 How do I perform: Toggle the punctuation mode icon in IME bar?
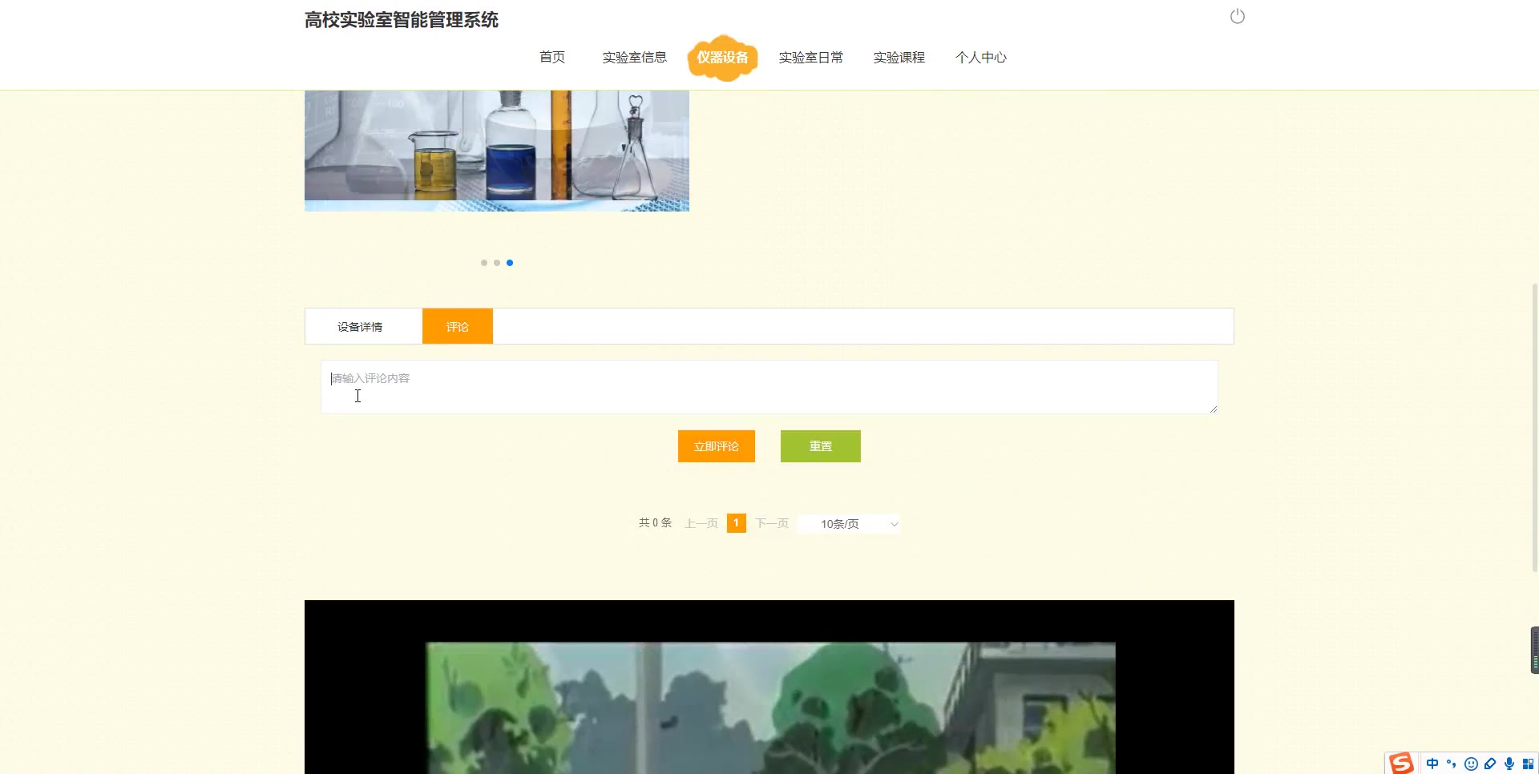click(x=1452, y=764)
